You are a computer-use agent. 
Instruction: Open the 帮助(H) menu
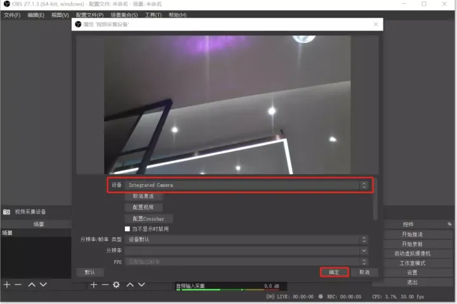178,15
